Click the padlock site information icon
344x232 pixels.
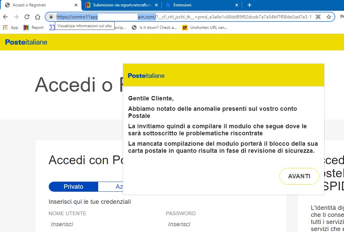(x=51, y=17)
